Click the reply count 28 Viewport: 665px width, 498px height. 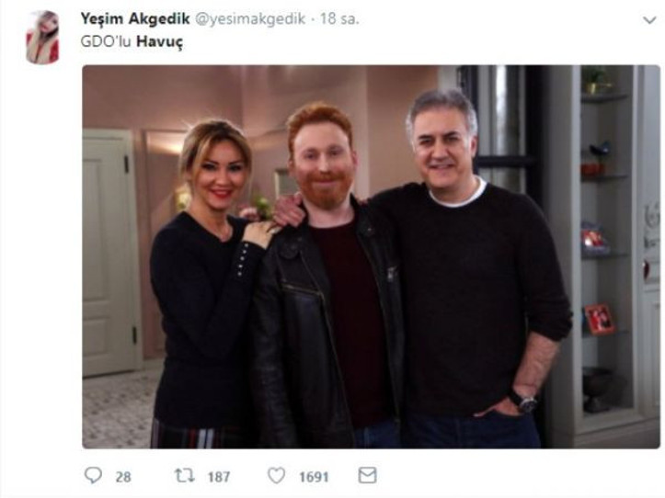point(123,477)
